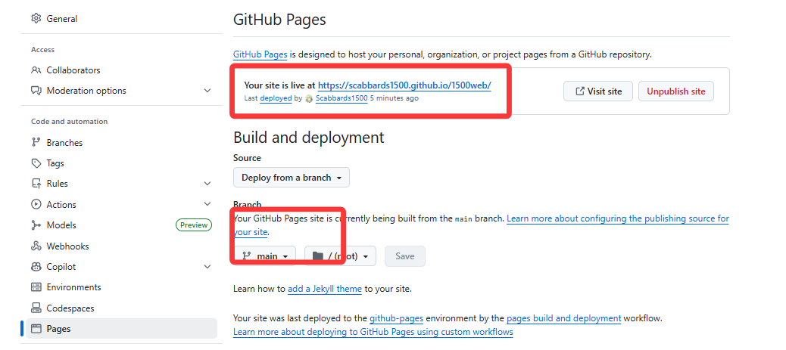The image size is (786, 350).
Task: Open pages build and deployment workflow link
Action: pyautogui.click(x=564, y=318)
